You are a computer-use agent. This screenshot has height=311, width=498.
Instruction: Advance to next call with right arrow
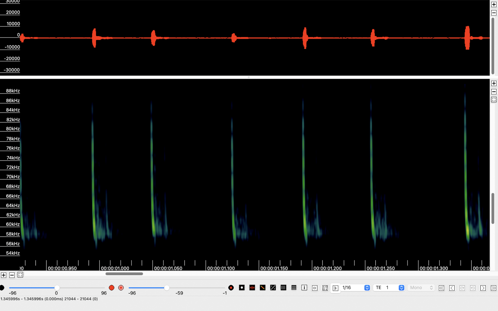coord(483,288)
